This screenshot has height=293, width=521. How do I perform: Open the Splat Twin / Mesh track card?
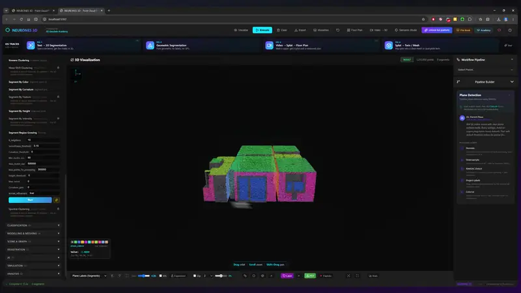pyautogui.click(x=441, y=45)
